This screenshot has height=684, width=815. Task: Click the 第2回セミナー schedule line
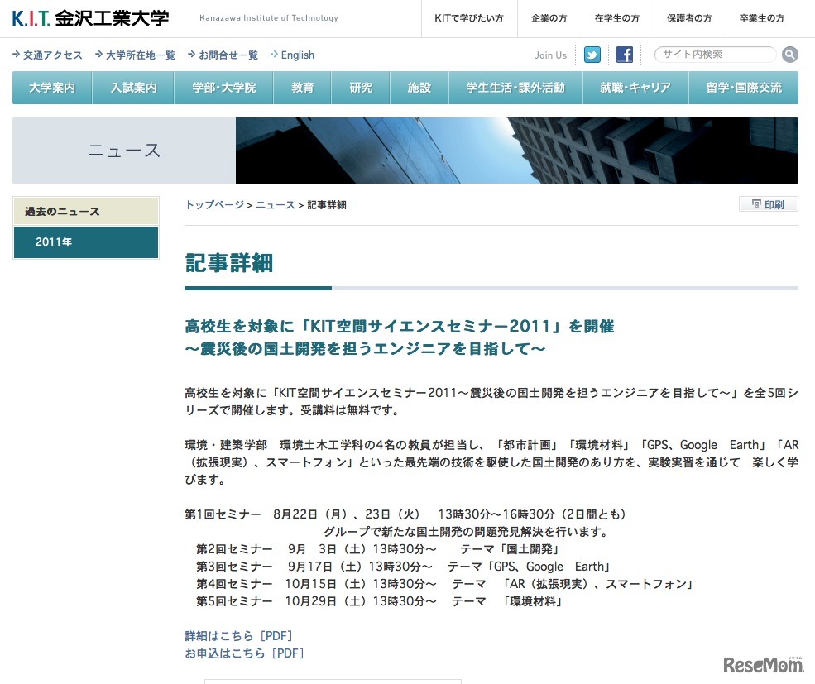[x=377, y=549]
